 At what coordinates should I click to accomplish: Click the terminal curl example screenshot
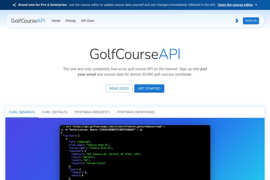coord(135,152)
